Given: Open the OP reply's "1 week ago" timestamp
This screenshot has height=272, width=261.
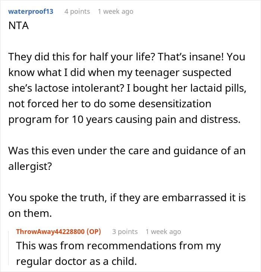Looking at the screenshot, I should coord(163,232).
